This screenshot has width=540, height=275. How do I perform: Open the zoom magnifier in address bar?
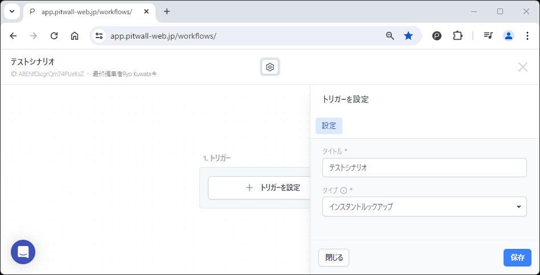[390, 36]
